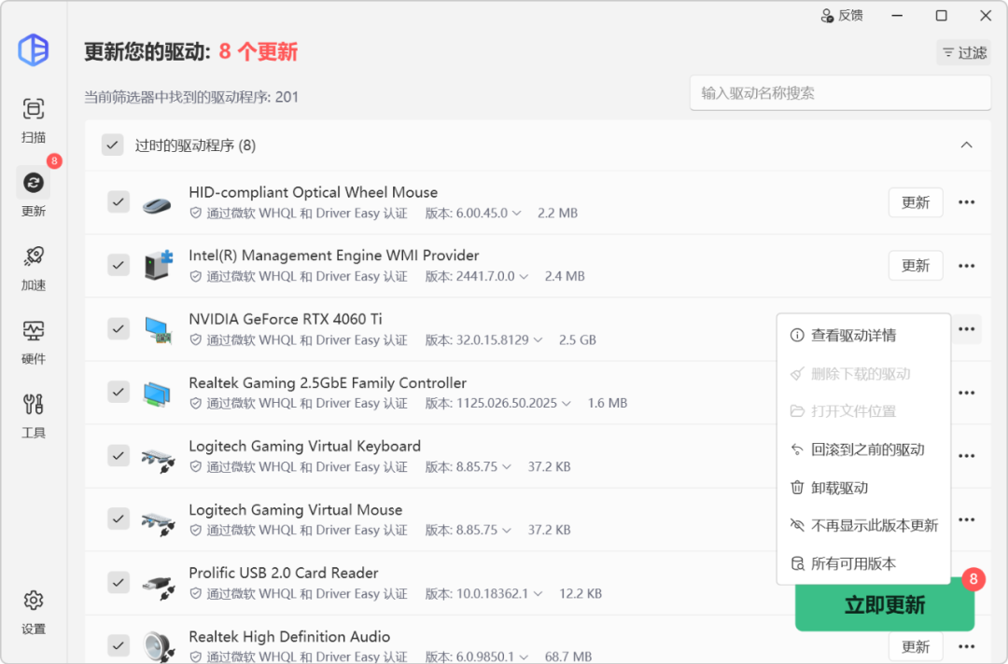Uncheck Realtek High Definition Audio checkbox

[x=119, y=644]
